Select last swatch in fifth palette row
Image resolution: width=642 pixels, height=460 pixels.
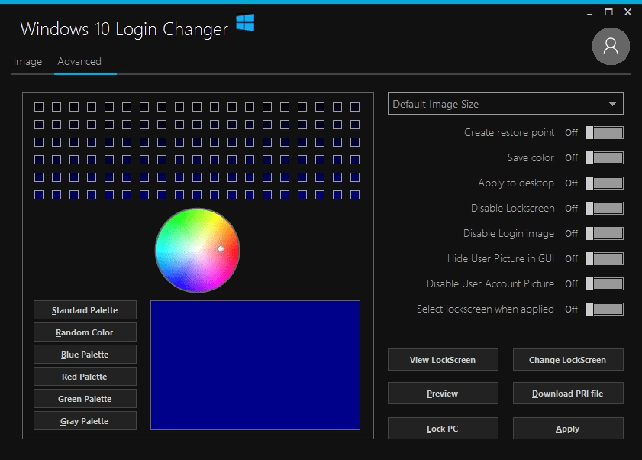[x=355, y=177]
